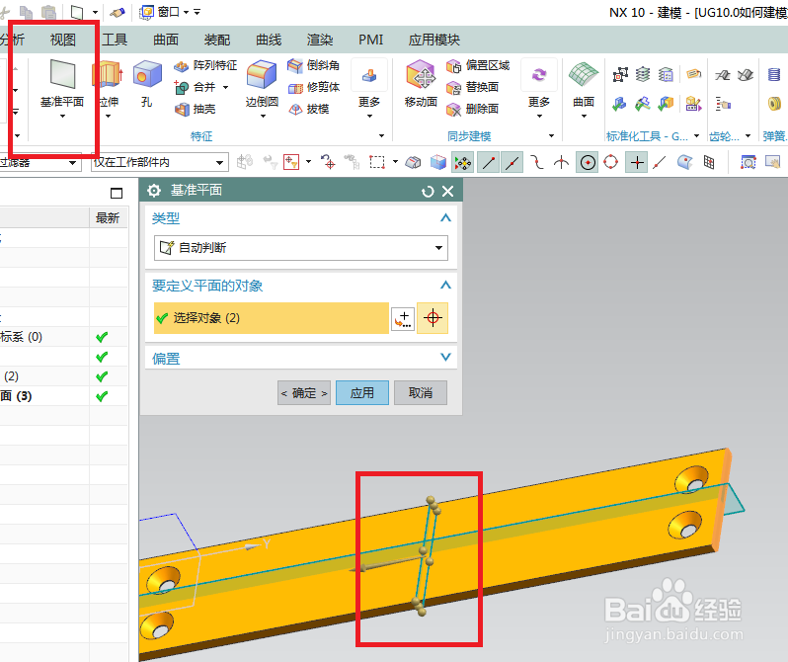The image size is (788, 662).
Task: Toggle Mid Point snap
Action: [x=512, y=162]
